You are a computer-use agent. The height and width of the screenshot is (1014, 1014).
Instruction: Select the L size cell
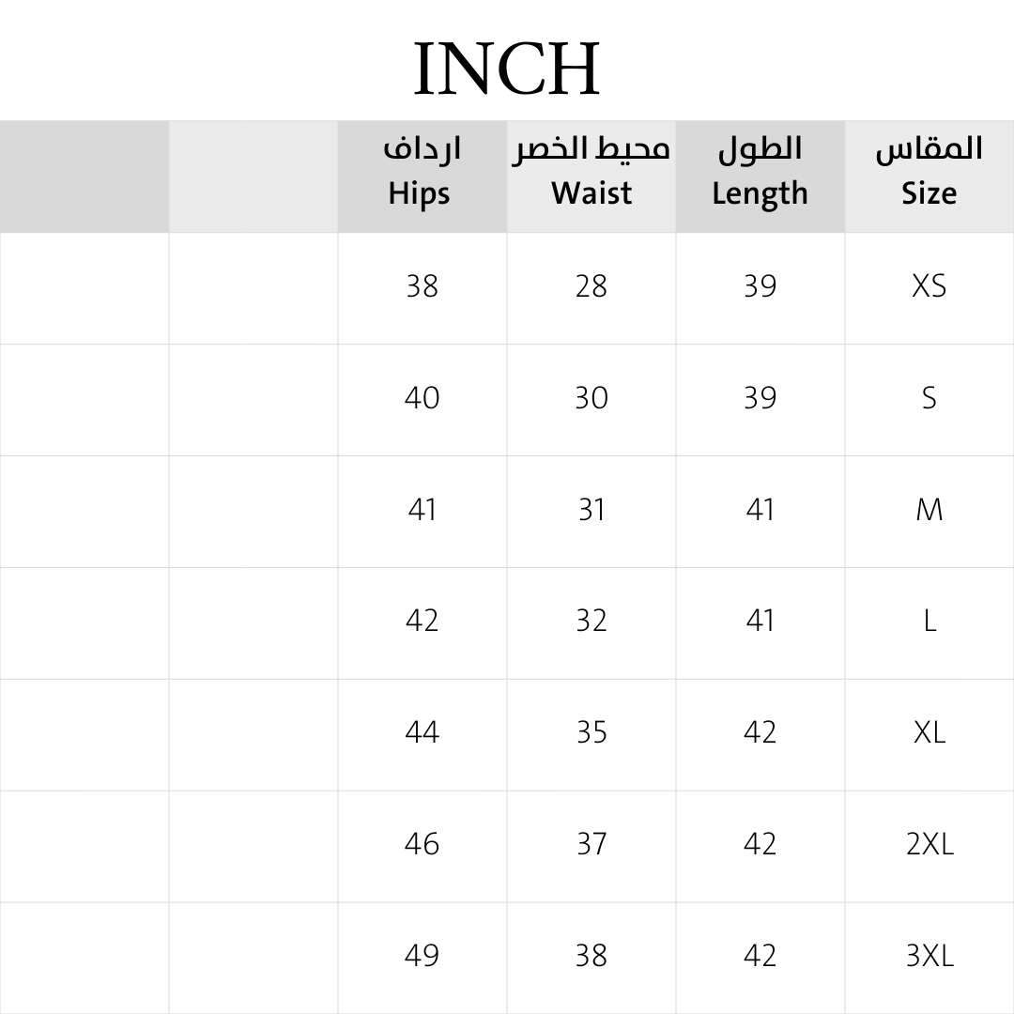[x=929, y=621]
